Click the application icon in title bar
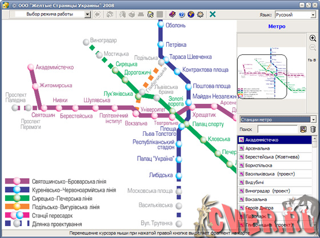The image size is (320, 238). 6,5
